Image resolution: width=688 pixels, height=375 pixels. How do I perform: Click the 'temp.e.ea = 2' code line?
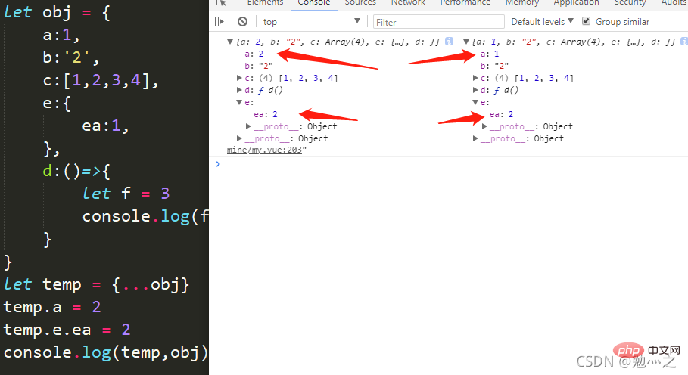(67, 330)
